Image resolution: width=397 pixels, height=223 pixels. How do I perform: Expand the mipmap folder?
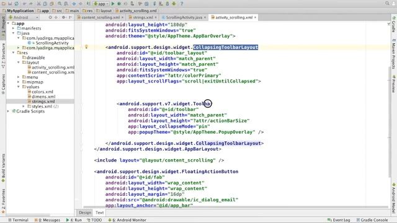pyautogui.click(x=19, y=82)
